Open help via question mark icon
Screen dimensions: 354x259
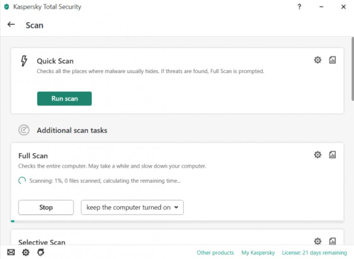pyautogui.click(x=299, y=7)
